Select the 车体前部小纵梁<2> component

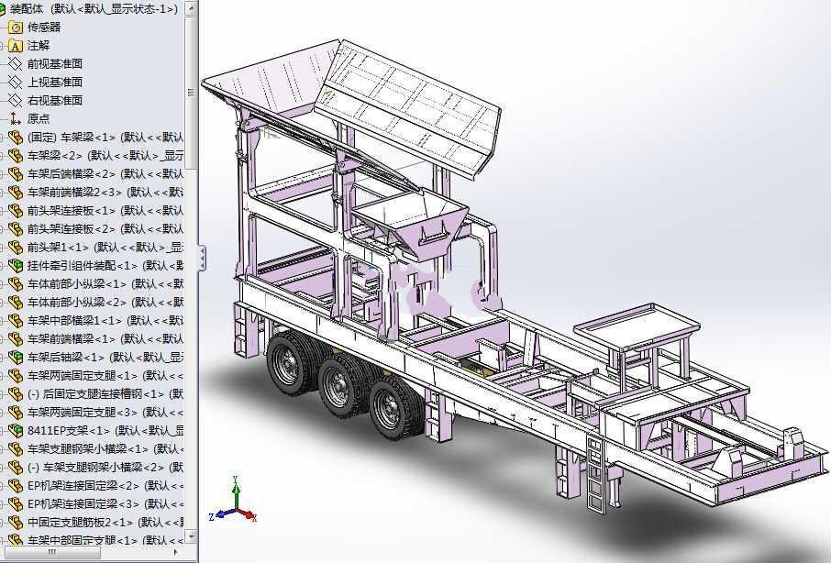point(96,302)
